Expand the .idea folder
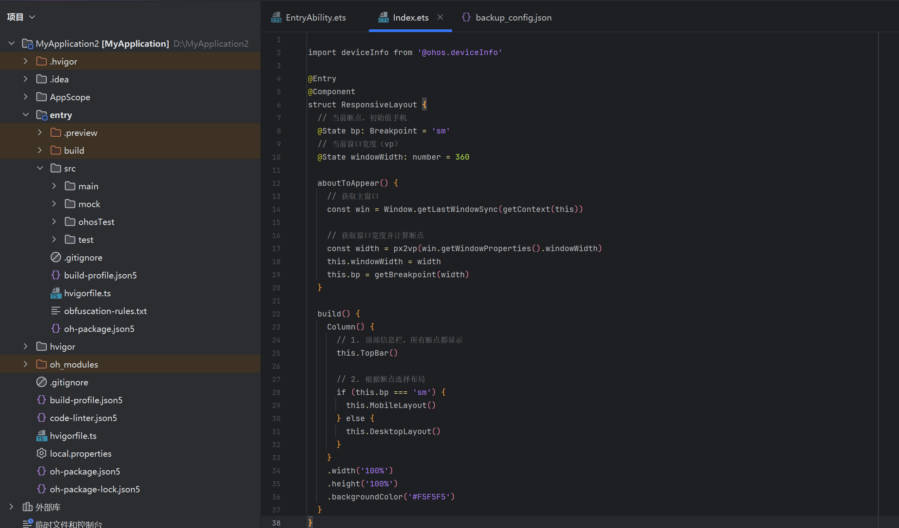The height and width of the screenshot is (528, 899). click(26, 79)
